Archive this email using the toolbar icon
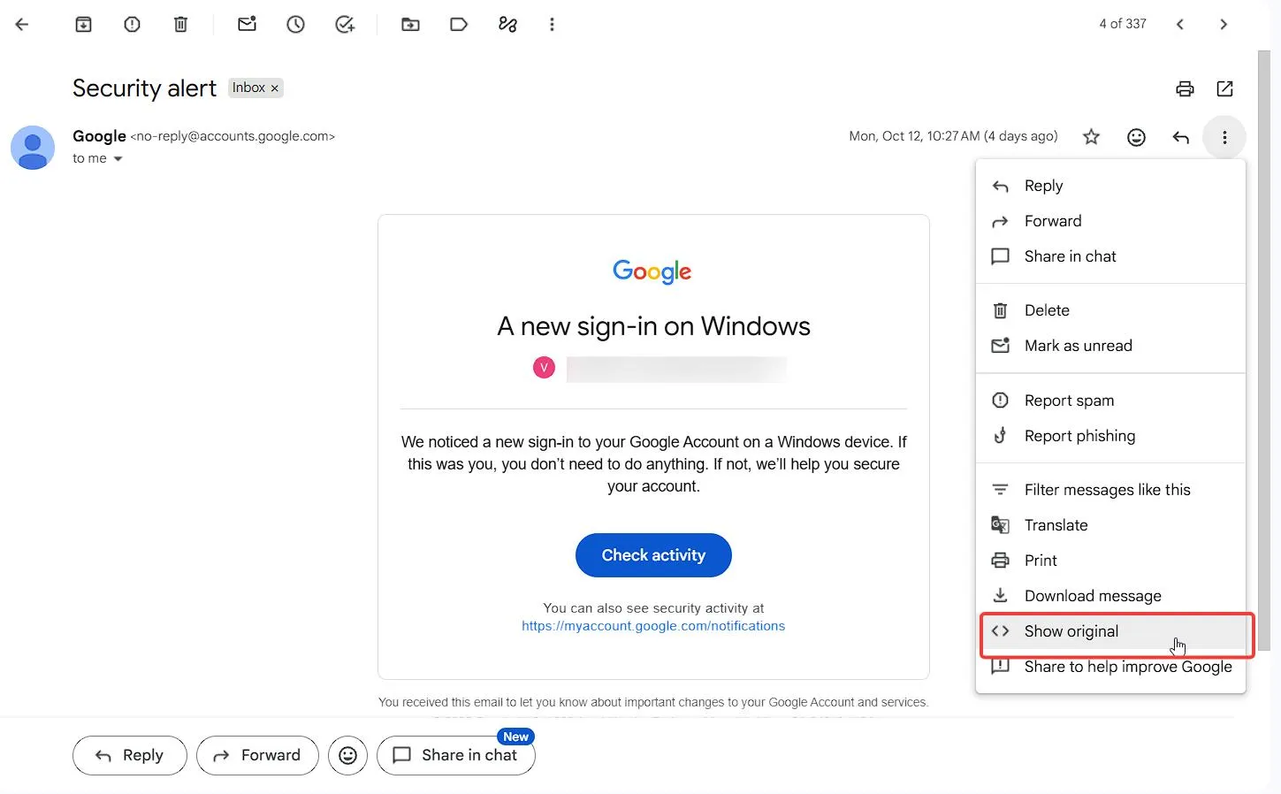 83,25
